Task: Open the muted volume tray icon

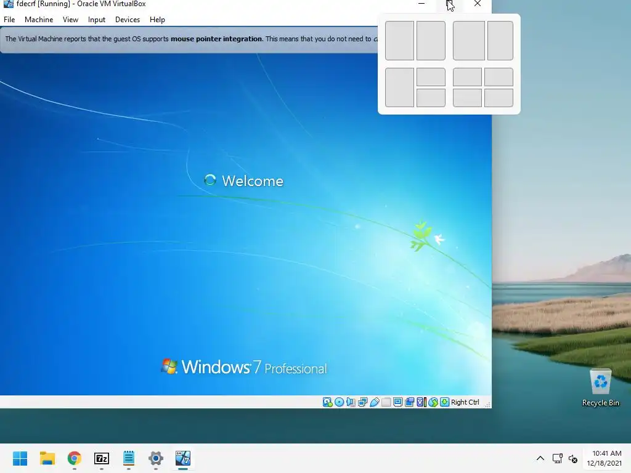Action: (x=573, y=458)
